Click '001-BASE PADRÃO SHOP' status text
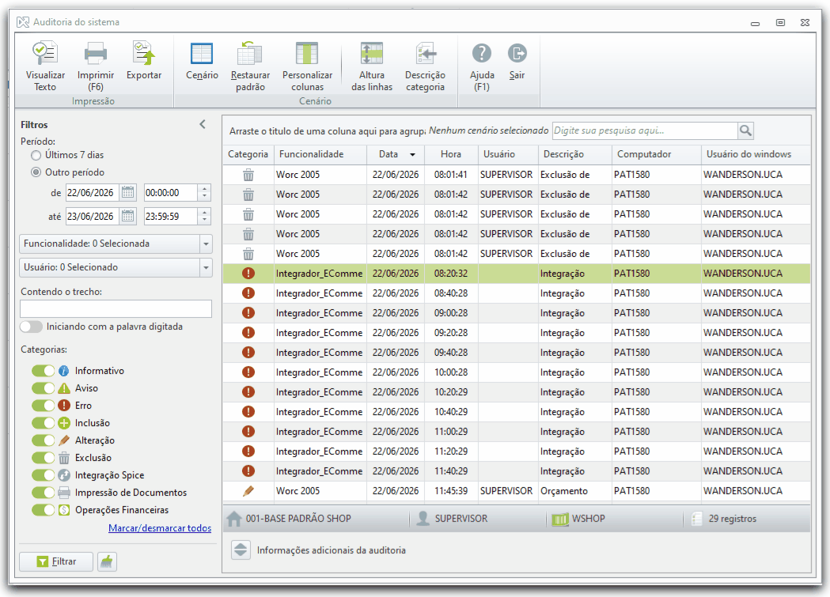This screenshot has height=597, width=830. click(298, 519)
